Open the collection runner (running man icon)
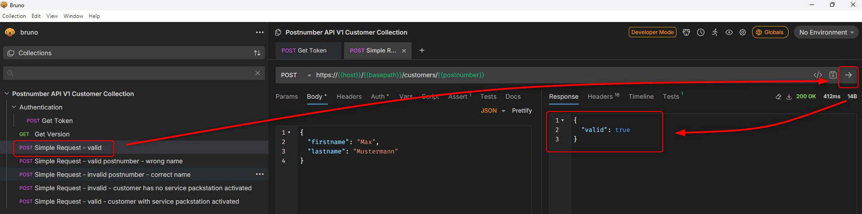The image size is (862, 214). 715,32
